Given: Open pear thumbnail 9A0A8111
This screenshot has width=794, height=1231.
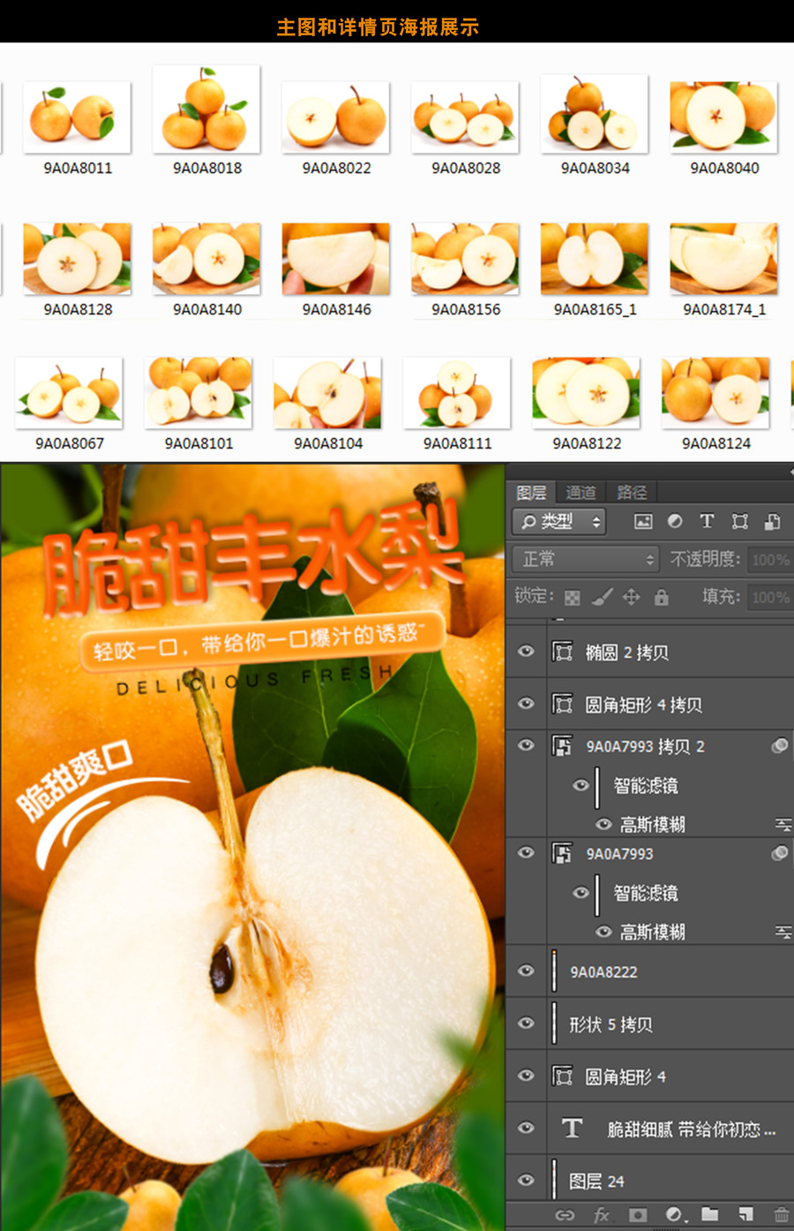Looking at the screenshot, I should pos(457,393).
